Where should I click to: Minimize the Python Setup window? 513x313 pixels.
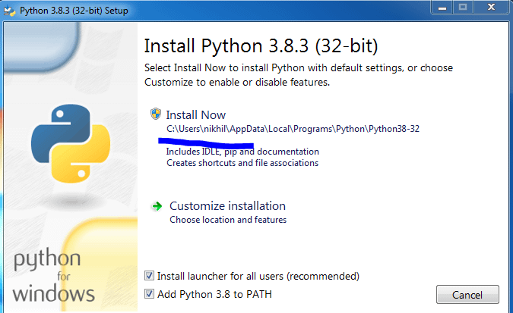coord(442,7)
